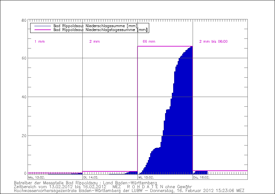The height and width of the screenshot is (194, 275).
Task: Click the magenta legend line sample
Action: (x=42, y=30)
